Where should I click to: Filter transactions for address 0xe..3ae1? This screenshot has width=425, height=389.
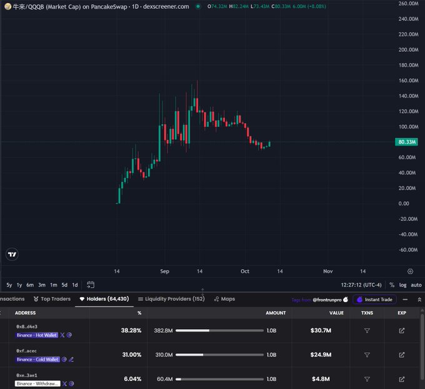[x=367, y=379]
